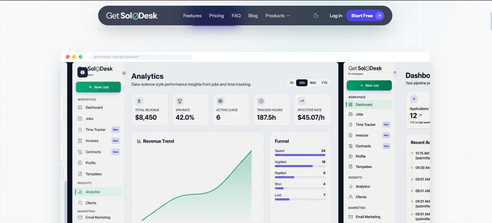Click Invoices icon in Analytics window sidebar
Viewport: 492px width, 223px height.
(80, 141)
